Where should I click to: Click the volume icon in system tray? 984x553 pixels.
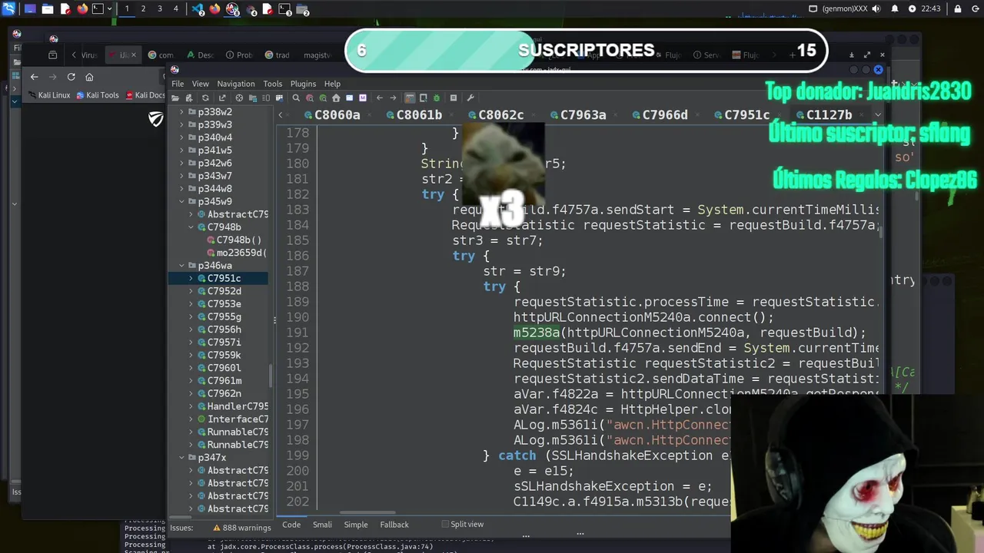(x=876, y=9)
